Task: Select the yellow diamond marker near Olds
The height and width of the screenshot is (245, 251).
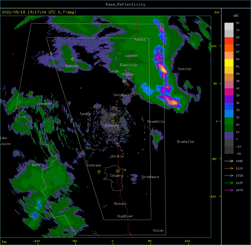Action: [113, 121]
